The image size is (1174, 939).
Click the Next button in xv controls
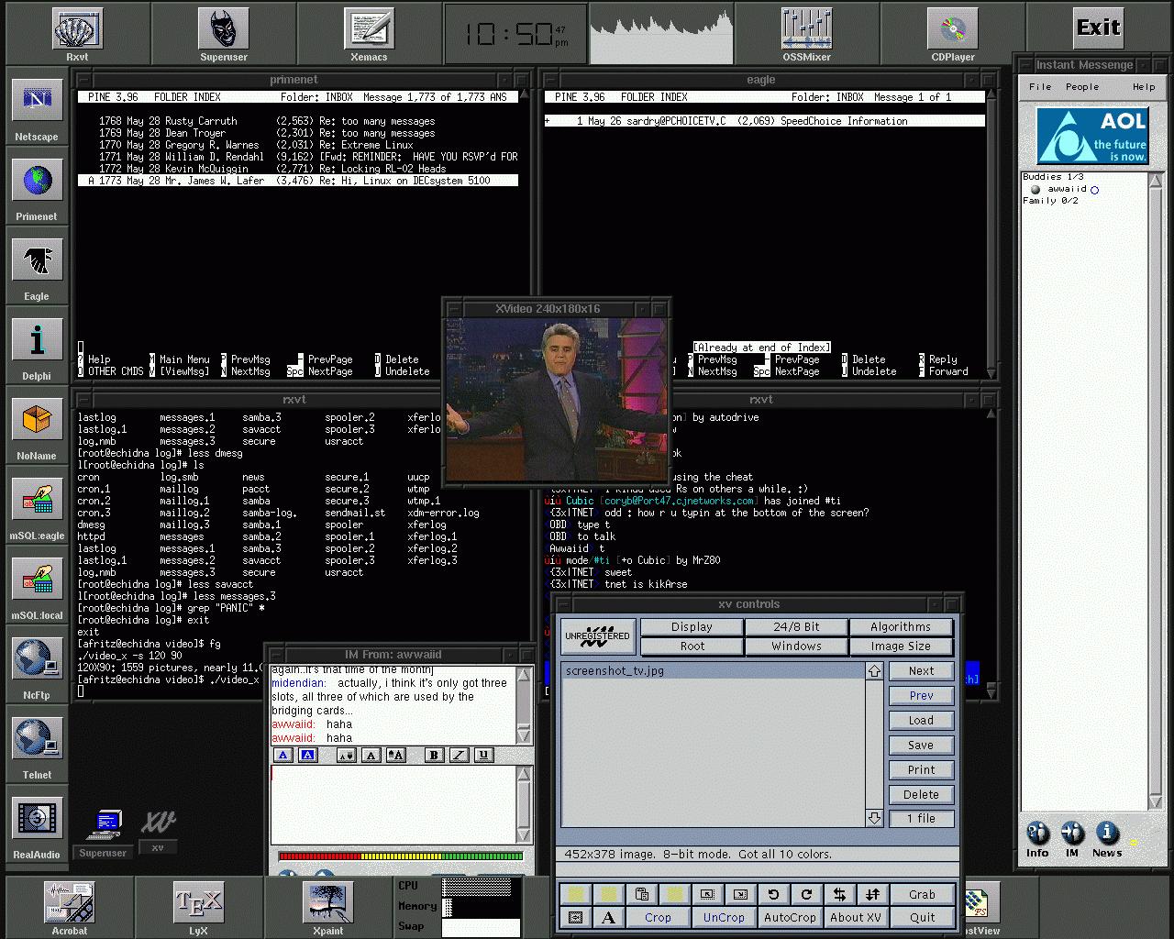click(x=921, y=671)
